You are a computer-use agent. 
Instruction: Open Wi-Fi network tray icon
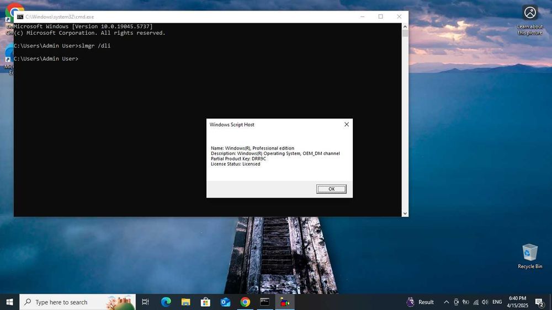tap(476, 302)
